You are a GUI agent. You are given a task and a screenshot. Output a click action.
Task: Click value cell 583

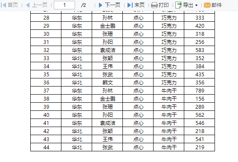click(x=199, y=50)
